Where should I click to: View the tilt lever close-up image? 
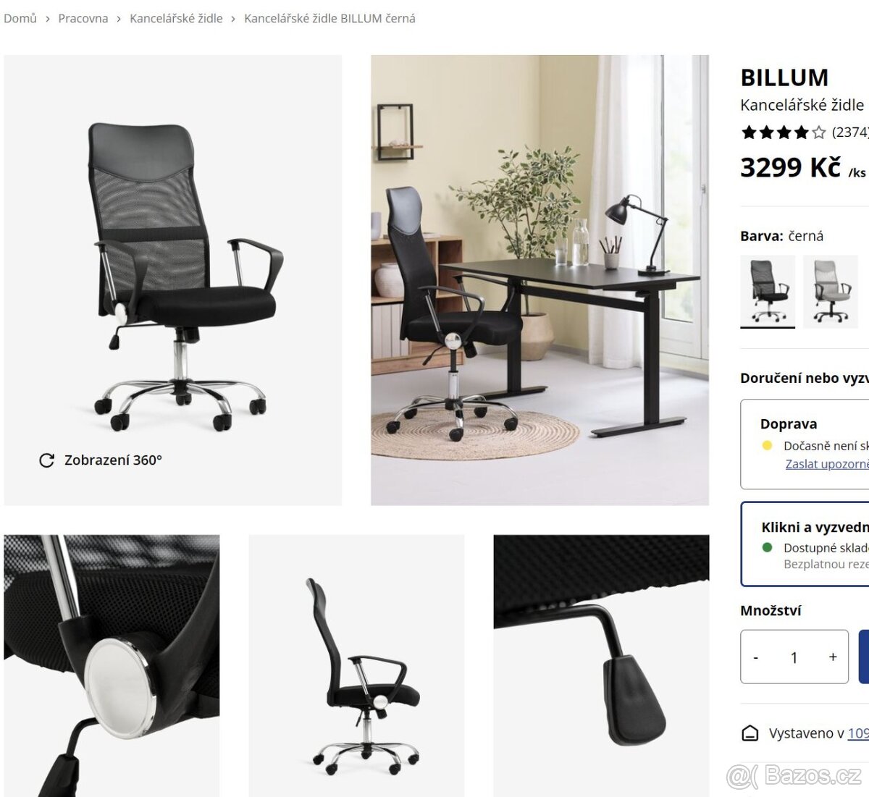[601, 665]
